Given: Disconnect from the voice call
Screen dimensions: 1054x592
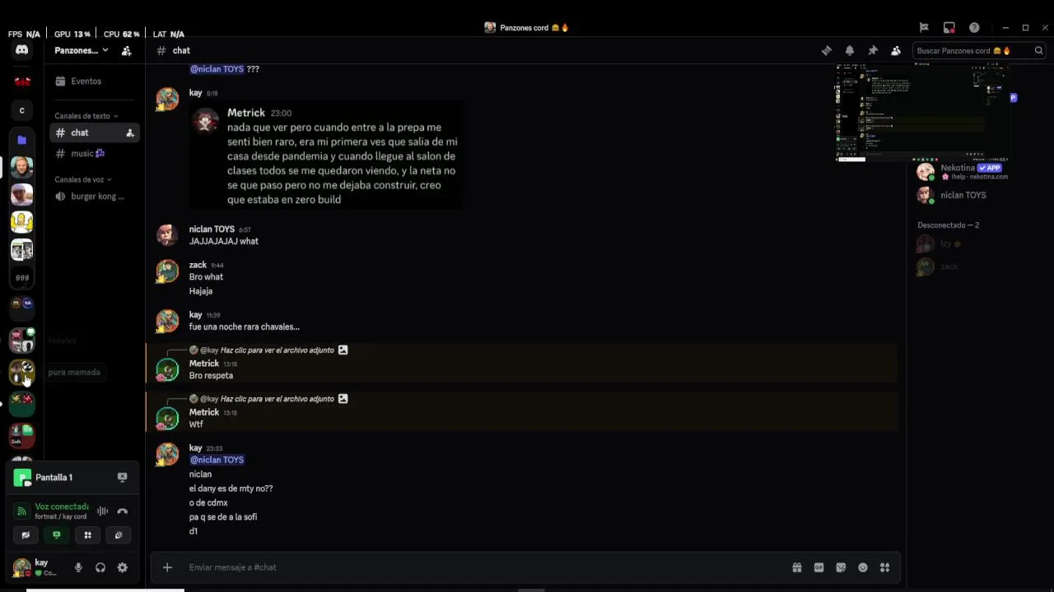Looking at the screenshot, I should pos(123,511).
